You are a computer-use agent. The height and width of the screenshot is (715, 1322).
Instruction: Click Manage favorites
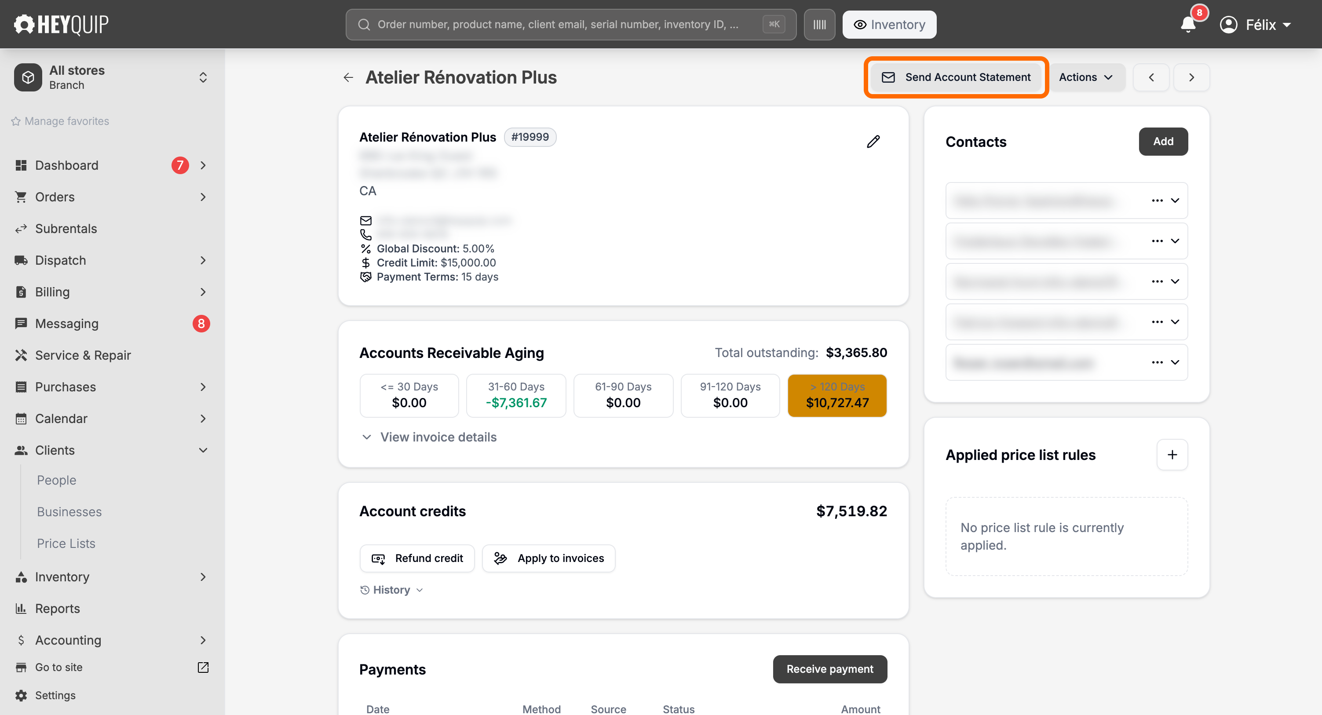(x=60, y=121)
